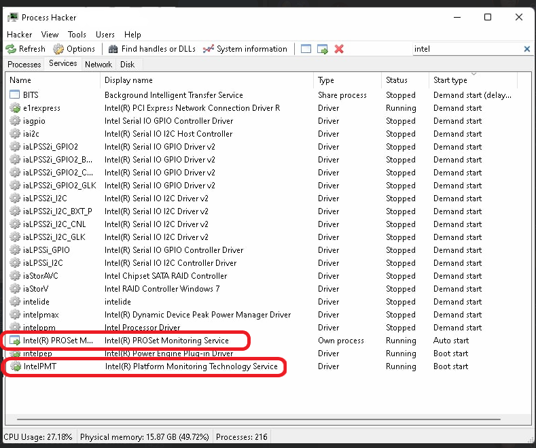The height and width of the screenshot is (448, 536).
Task: Select the Services tab
Action: click(x=63, y=63)
